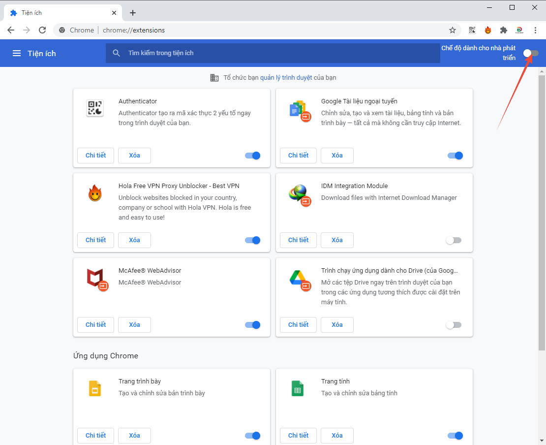546x445 pixels.
Task: Click the scrollbar down arrow
Action: pyautogui.click(x=542, y=441)
